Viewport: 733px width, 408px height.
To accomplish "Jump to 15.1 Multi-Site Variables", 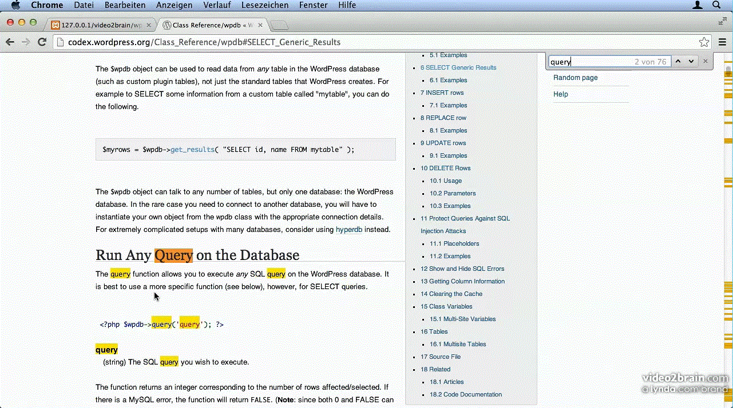I will coord(462,319).
